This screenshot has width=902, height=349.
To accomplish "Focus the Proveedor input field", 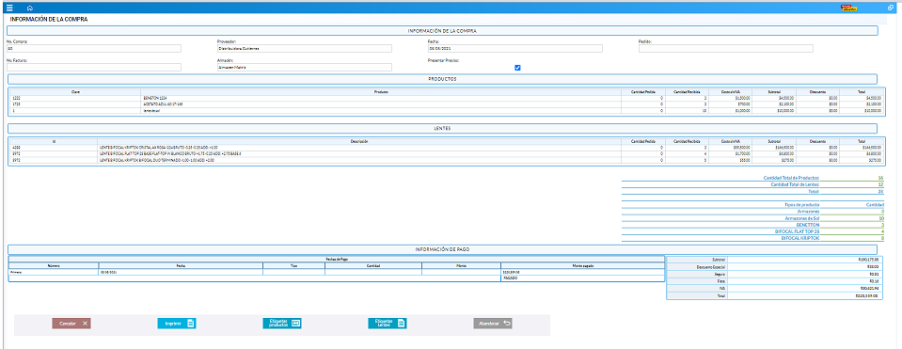I will [x=305, y=48].
